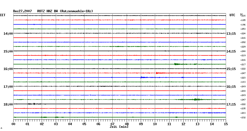Click minute tick label 14 on bottom axis
The image size is (247, 131).
[x=212, y=124]
